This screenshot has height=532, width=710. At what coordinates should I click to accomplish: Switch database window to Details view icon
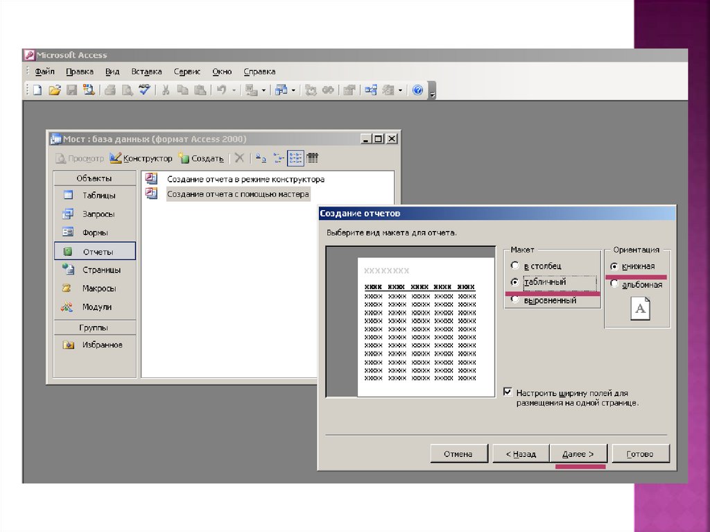coord(313,158)
